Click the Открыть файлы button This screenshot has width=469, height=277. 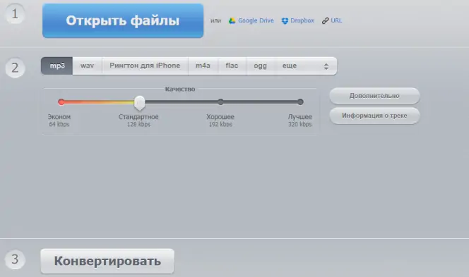tap(123, 20)
